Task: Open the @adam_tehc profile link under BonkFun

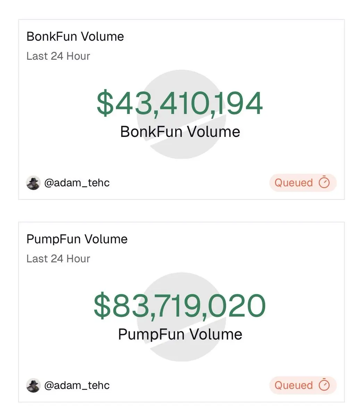Action: 77,183
